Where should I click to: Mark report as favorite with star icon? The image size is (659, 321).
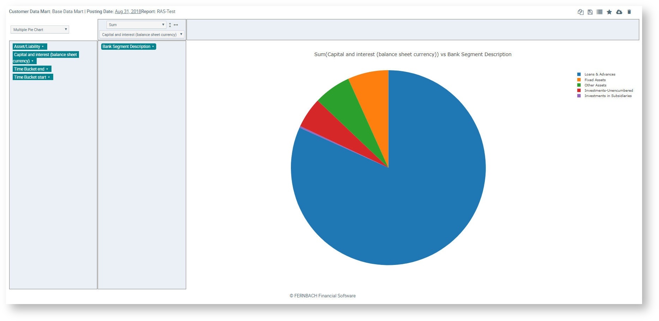609,12
